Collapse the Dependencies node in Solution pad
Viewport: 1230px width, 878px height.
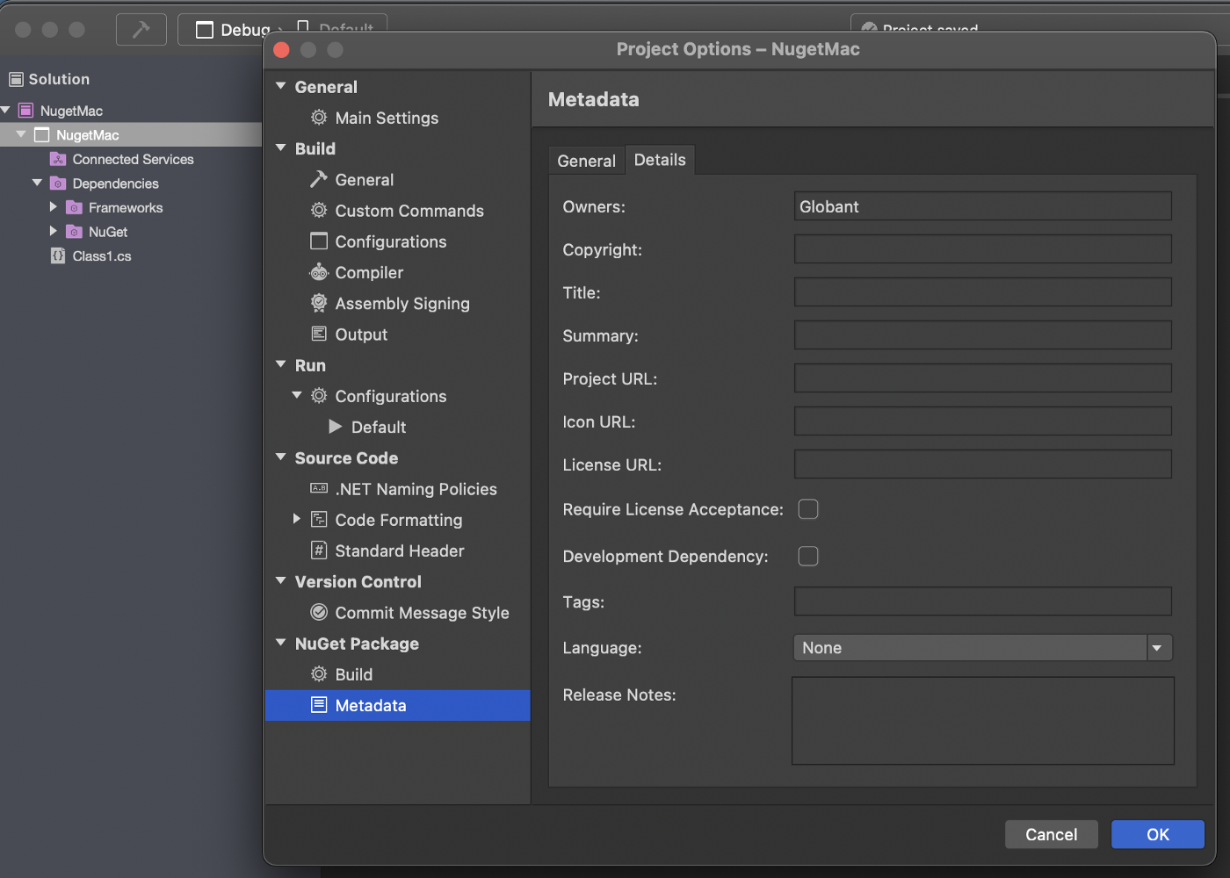point(37,183)
